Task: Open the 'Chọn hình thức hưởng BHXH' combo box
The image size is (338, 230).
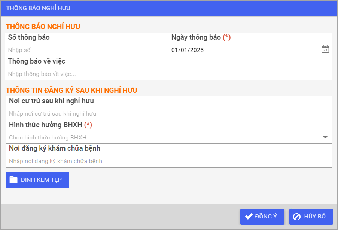Action: coord(165,137)
